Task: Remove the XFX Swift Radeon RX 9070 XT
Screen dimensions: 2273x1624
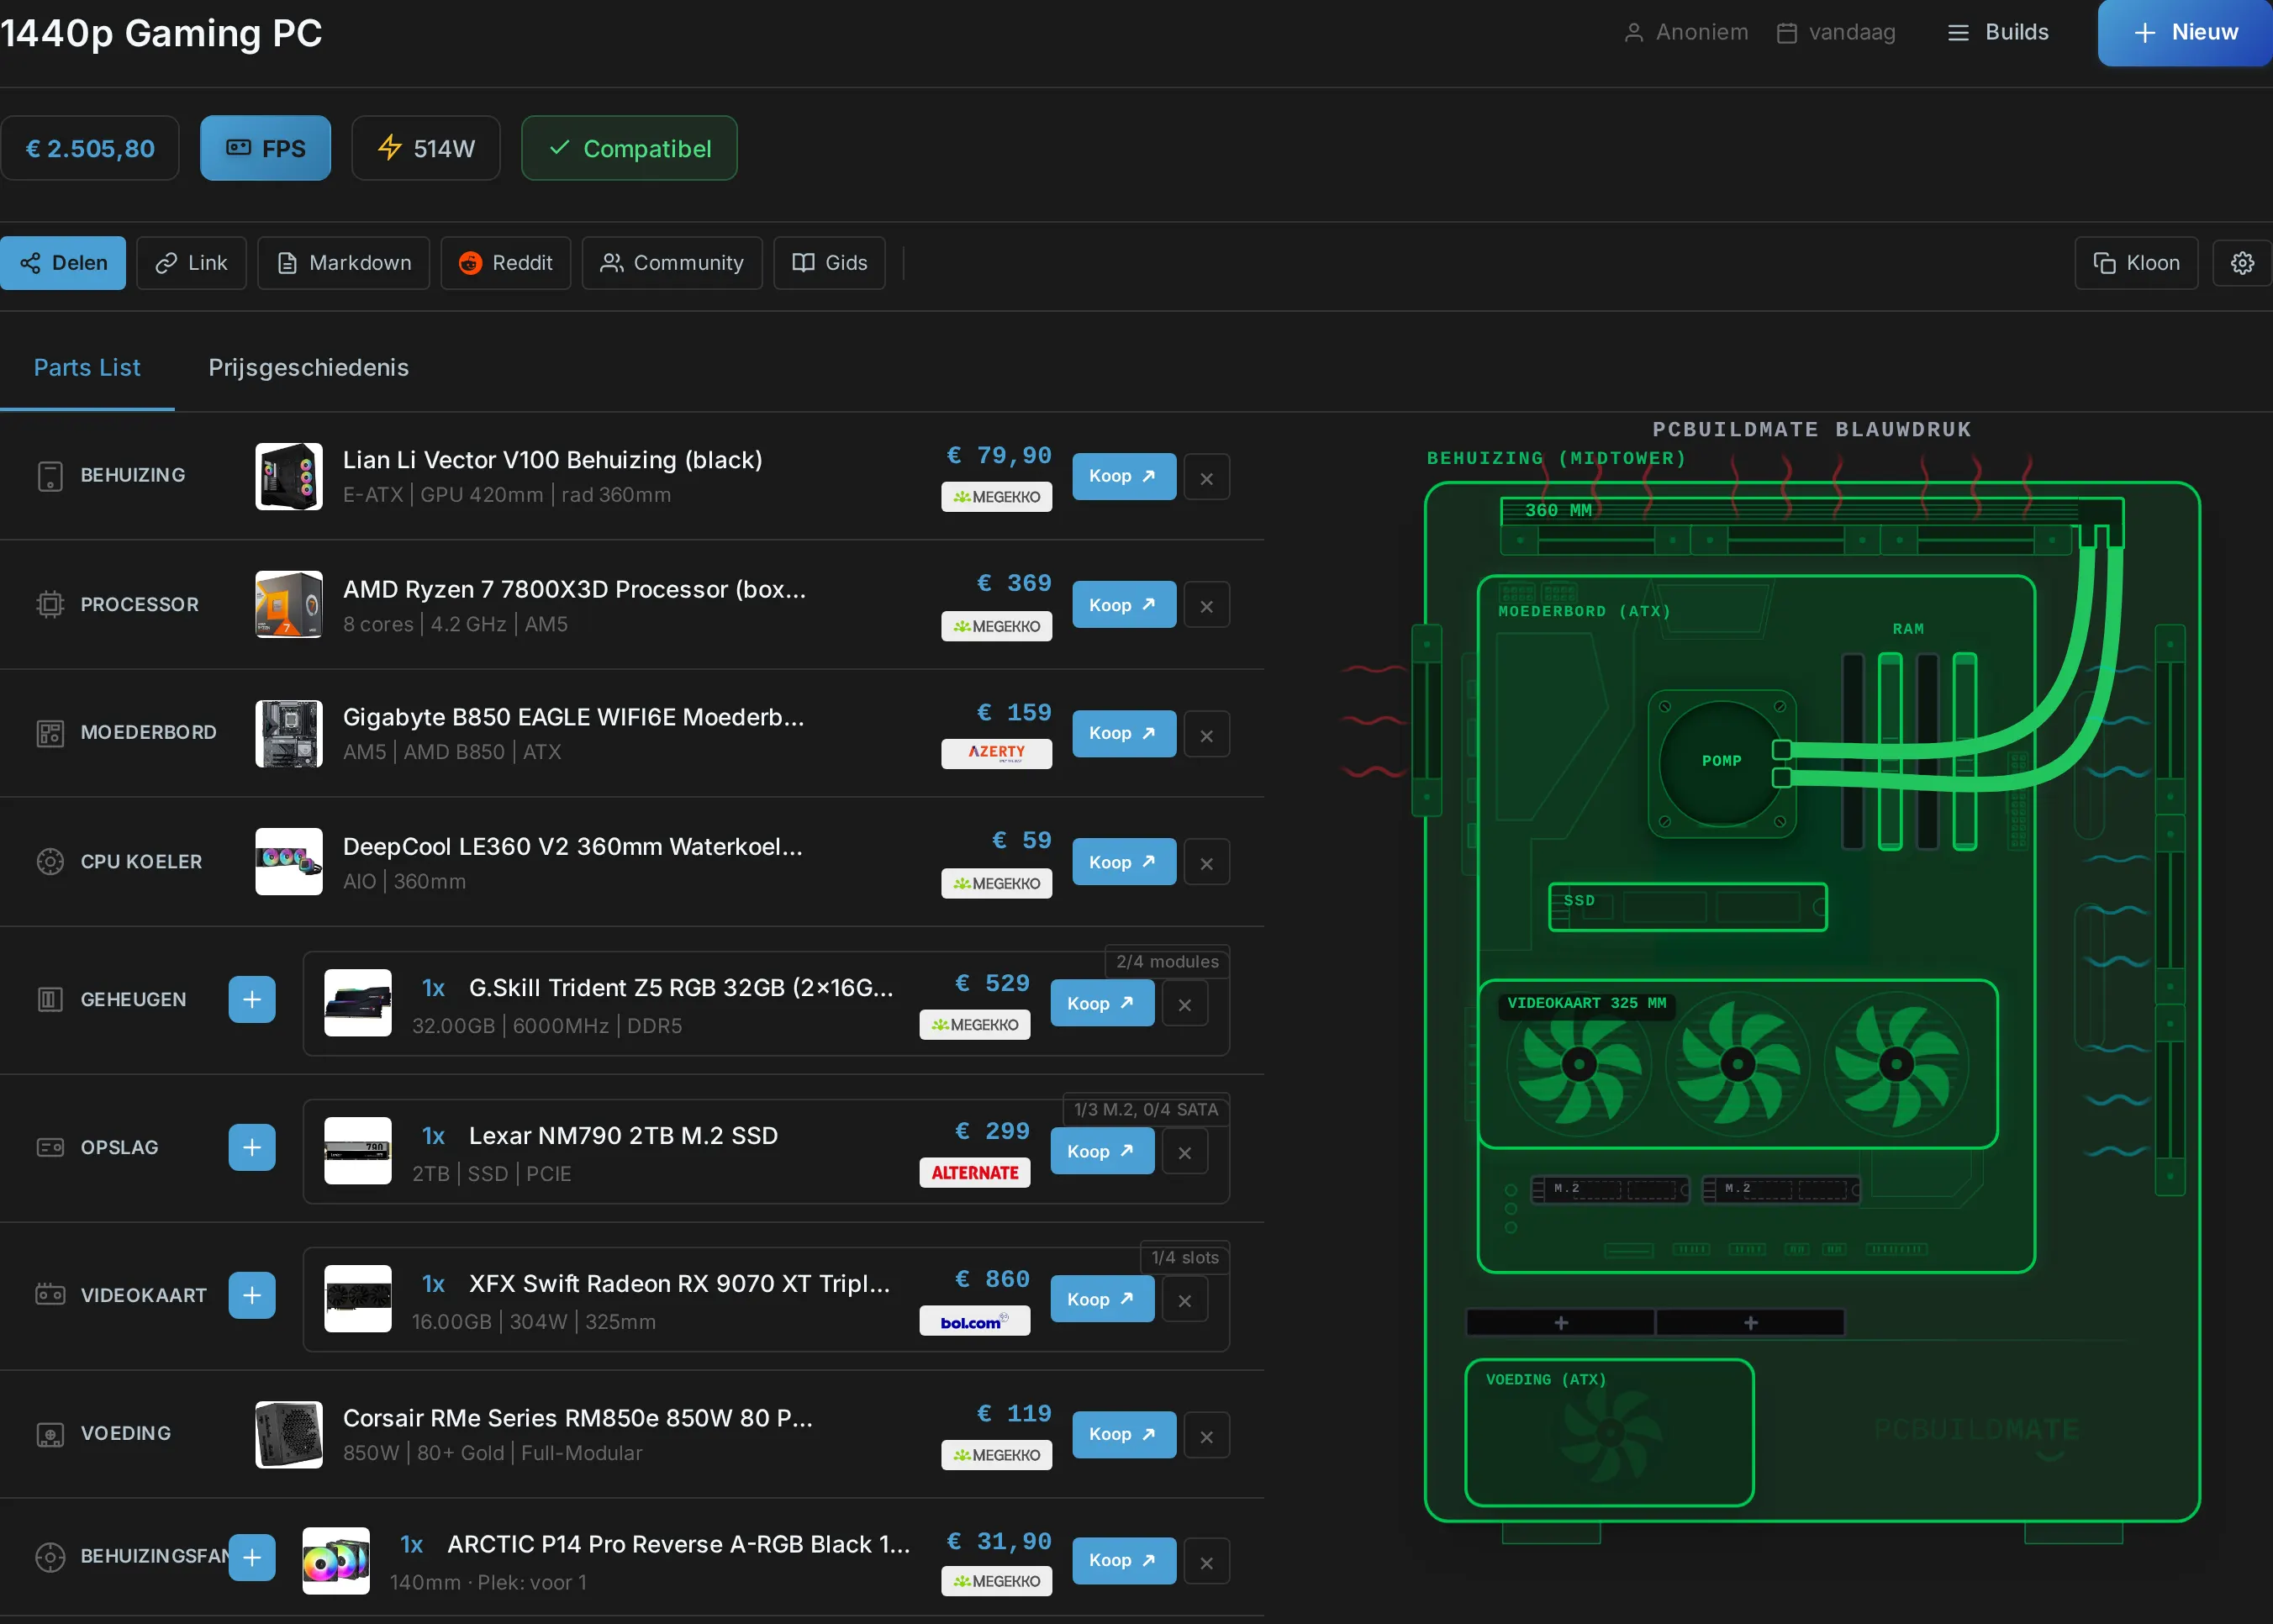Action: coord(1184,1300)
